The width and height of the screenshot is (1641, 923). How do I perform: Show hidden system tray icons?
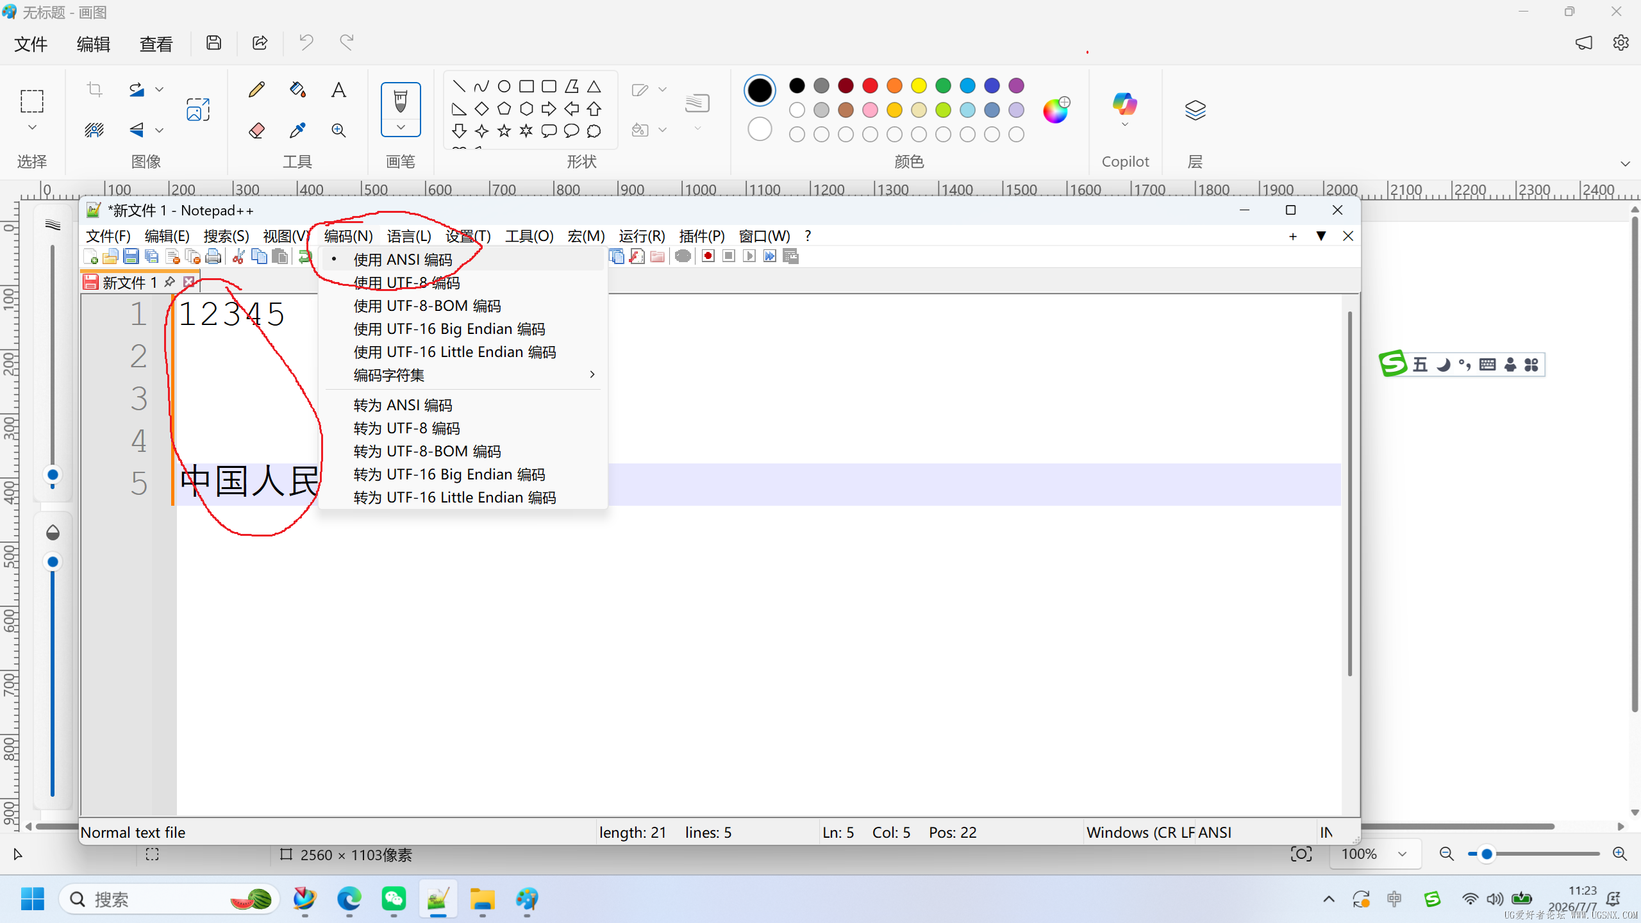coord(1329,899)
